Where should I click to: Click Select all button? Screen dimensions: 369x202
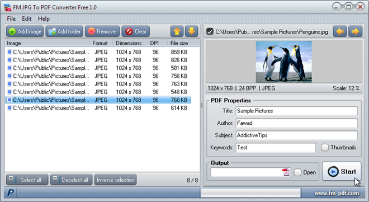pyautogui.click(x=27, y=180)
